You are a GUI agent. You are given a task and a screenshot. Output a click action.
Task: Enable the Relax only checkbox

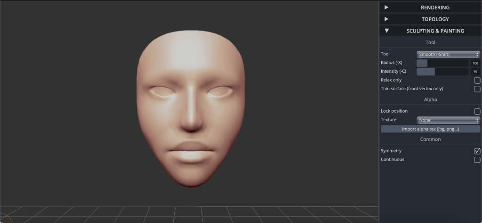(x=477, y=80)
